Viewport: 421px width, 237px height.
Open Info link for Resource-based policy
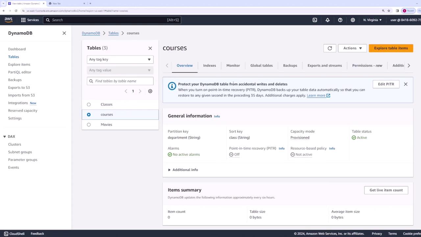click(x=332, y=148)
